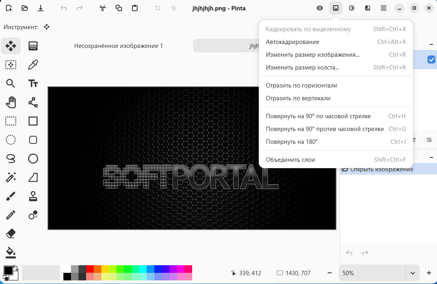The width and height of the screenshot is (437, 284).
Task: Pick red color from palette
Action: coord(90,269)
